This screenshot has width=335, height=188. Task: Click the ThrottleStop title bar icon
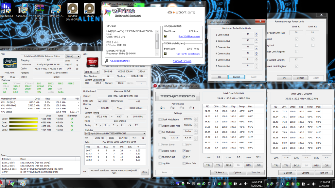pos(155,86)
